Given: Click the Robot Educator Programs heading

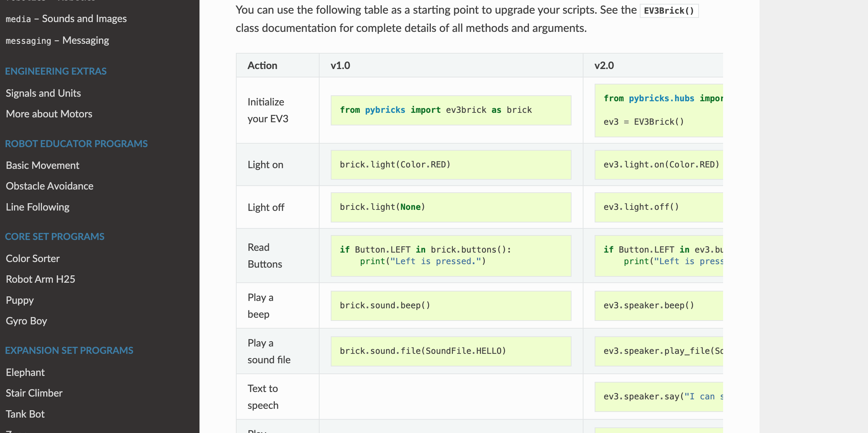Looking at the screenshot, I should (76, 144).
